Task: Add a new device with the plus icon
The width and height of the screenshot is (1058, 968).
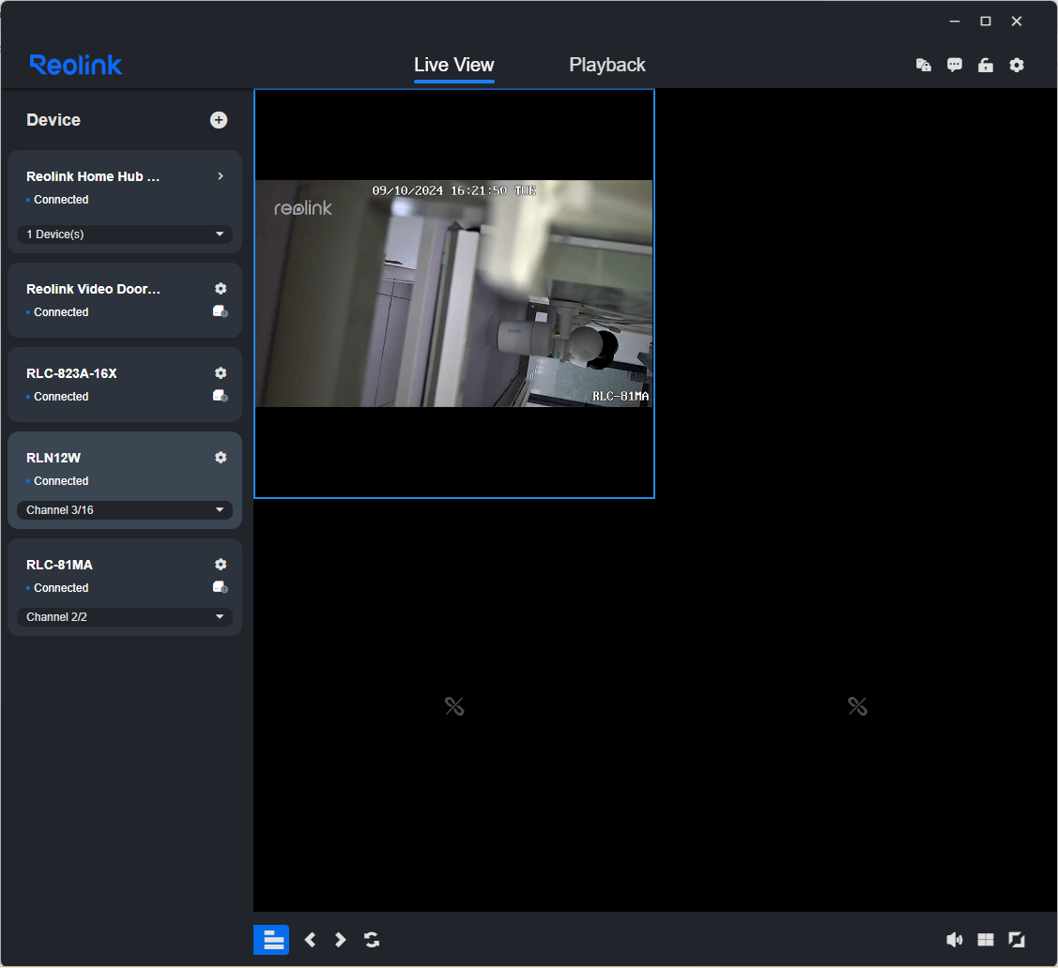Action: tap(219, 120)
